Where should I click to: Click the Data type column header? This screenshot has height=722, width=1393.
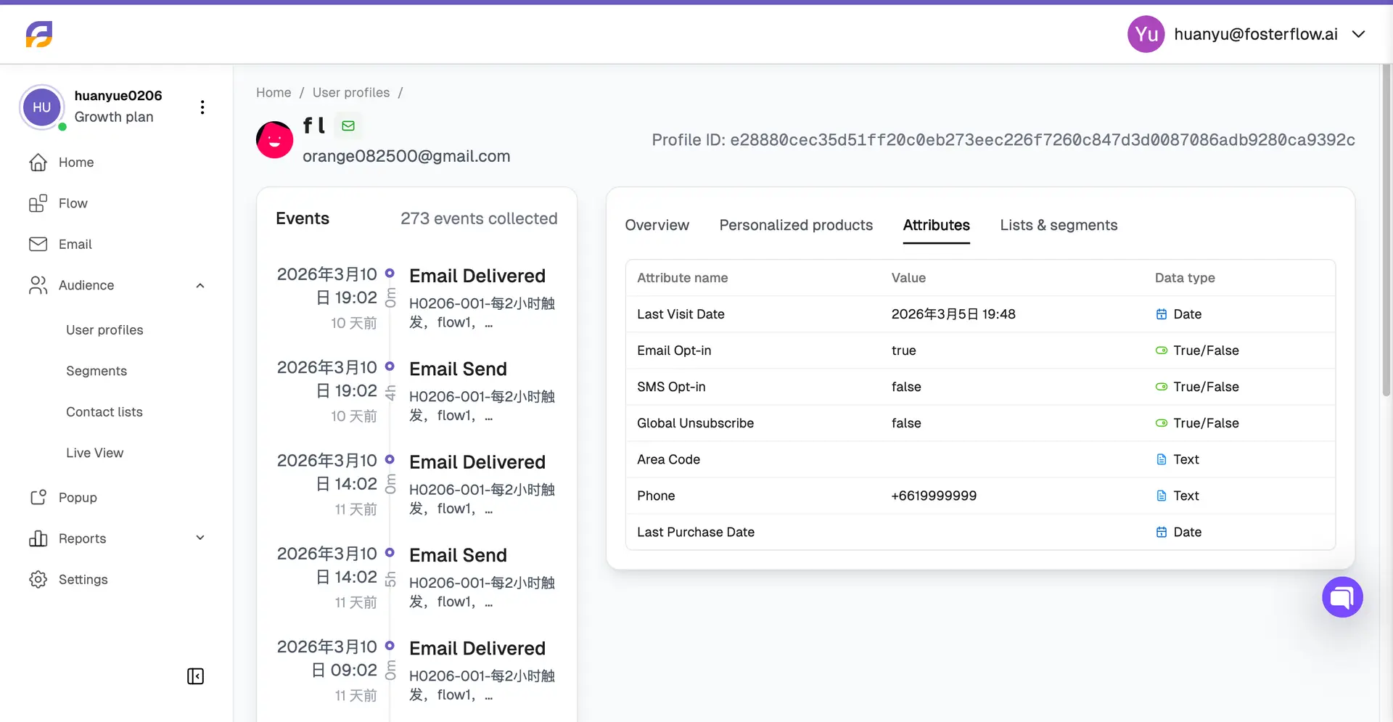coord(1185,278)
